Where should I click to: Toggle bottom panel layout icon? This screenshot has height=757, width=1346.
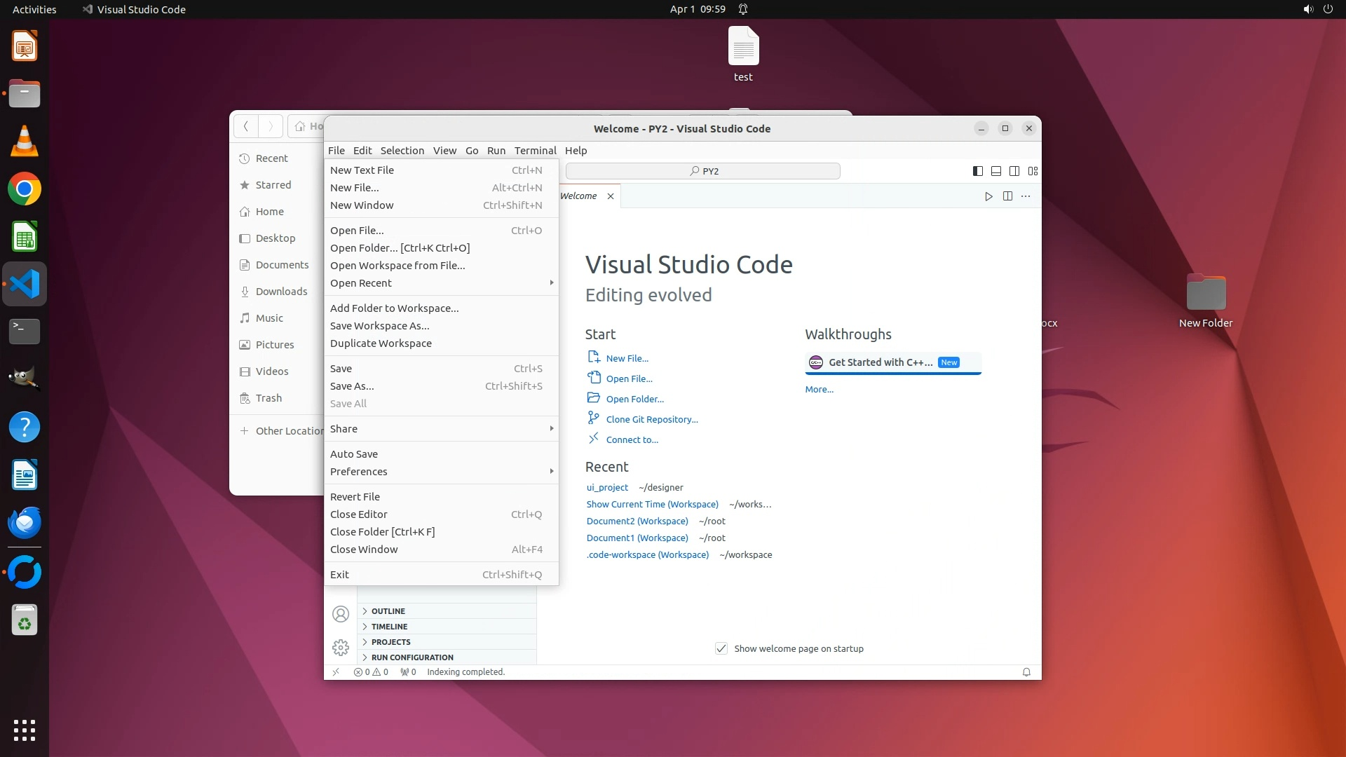point(995,171)
